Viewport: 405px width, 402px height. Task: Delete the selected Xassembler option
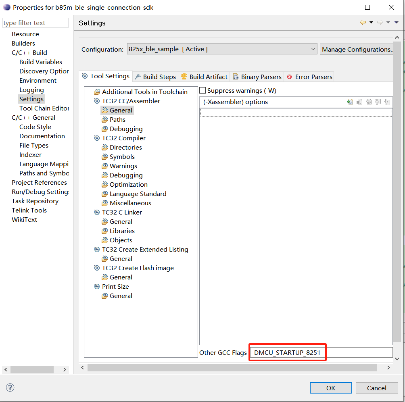point(359,102)
